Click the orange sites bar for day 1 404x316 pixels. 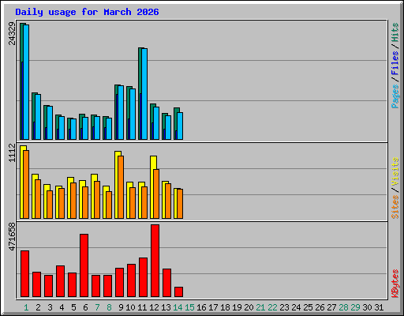(26, 184)
